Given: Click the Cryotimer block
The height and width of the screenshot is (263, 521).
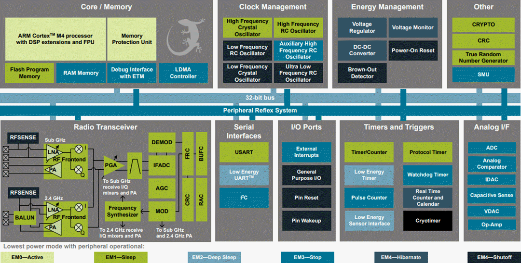Looking at the screenshot, I should pyautogui.click(x=427, y=221).
